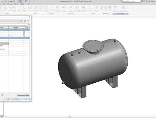Collapse the first blue parameter group header
Screen dimensions: 156x118
14,30
